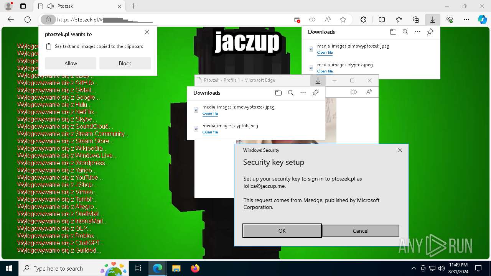Pin the top Downloads panel
Screen dimensions: 491x276
(x=430, y=32)
